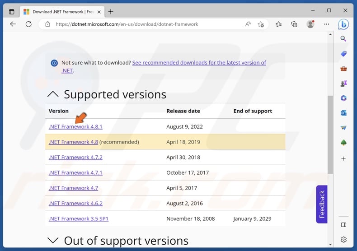The width and height of the screenshot is (357, 251).
Task: Click the 'Release date' column header
Action: [x=183, y=111]
